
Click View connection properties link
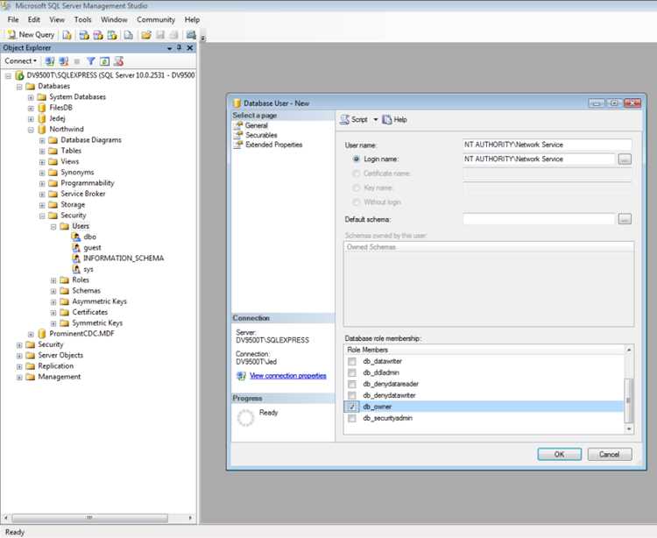point(288,375)
